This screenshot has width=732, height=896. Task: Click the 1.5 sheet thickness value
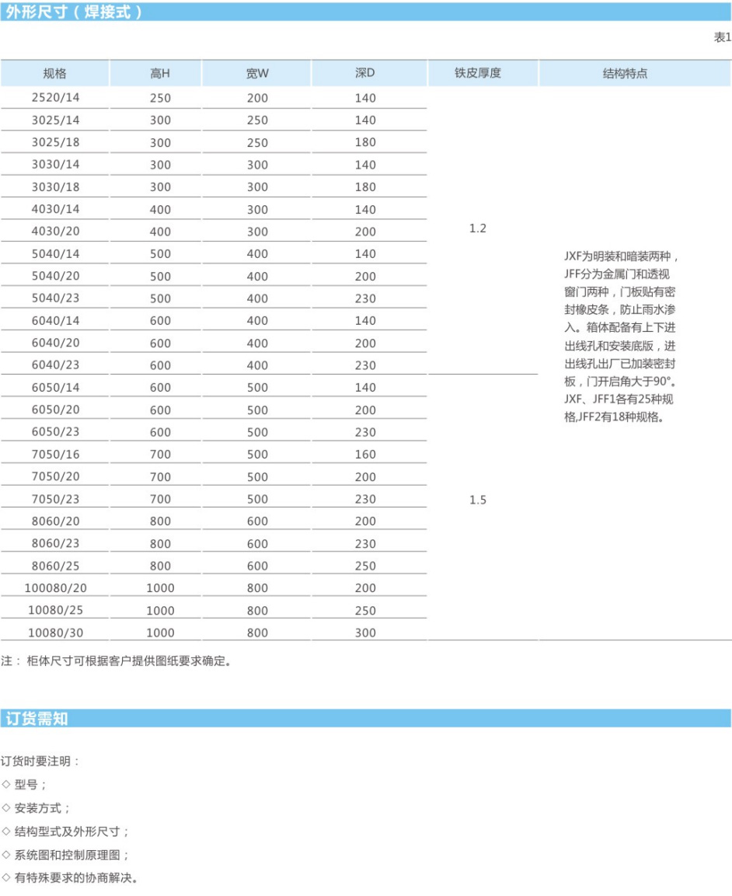pyautogui.click(x=478, y=500)
